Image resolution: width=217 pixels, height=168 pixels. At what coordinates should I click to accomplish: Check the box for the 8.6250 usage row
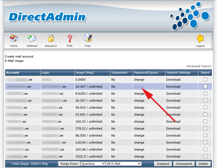[x=205, y=94]
